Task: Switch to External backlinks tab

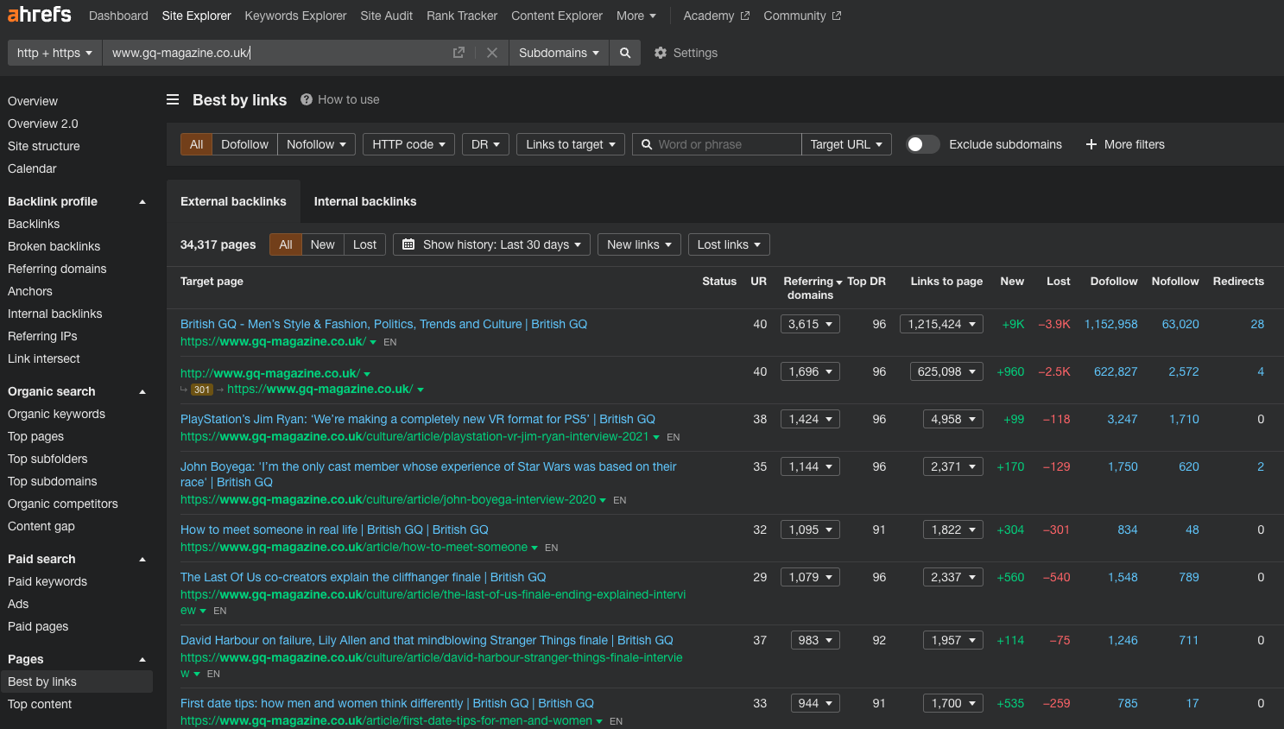Action: tap(233, 201)
